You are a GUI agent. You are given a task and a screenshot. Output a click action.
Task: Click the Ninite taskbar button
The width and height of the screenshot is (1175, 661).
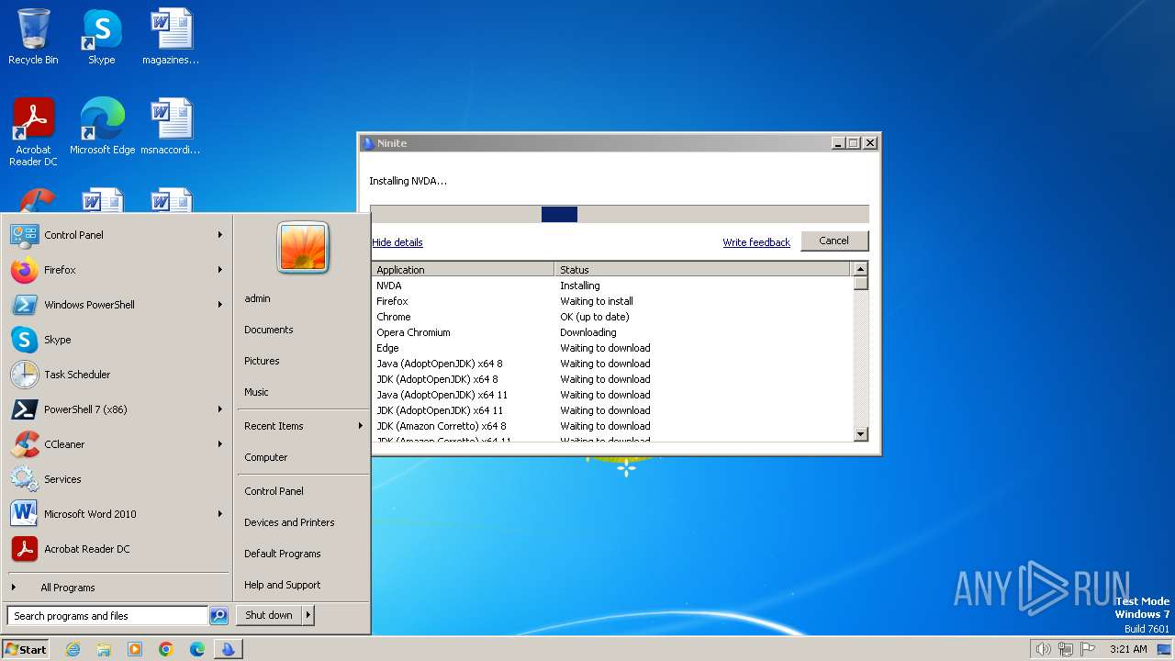(228, 649)
